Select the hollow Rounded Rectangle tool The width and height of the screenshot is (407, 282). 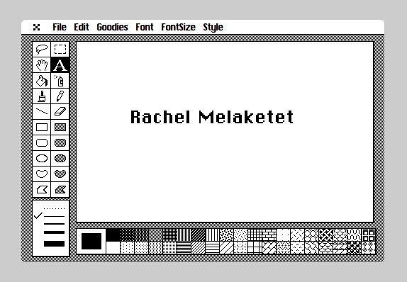tap(42, 142)
